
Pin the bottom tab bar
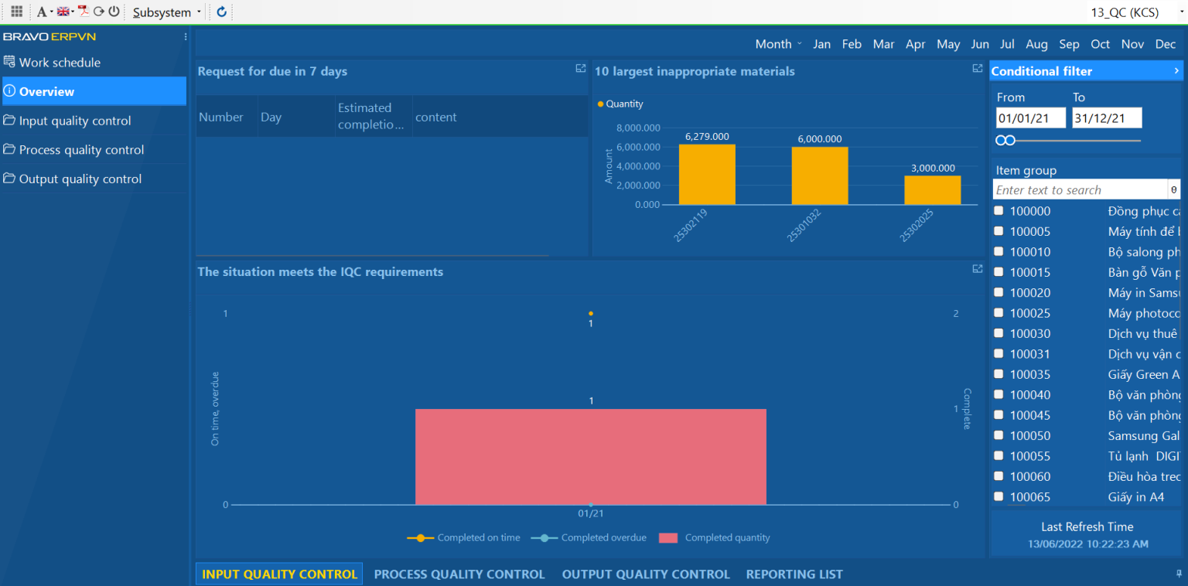[x=1179, y=574]
